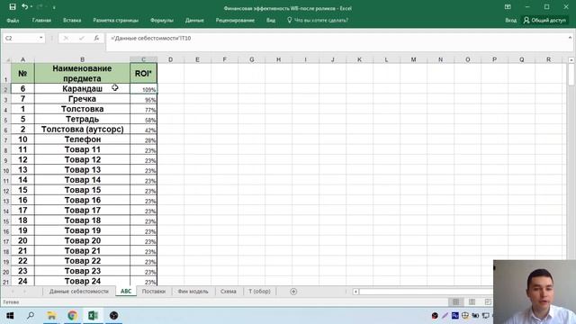Click the taskbar Search magnifier icon

point(31,316)
